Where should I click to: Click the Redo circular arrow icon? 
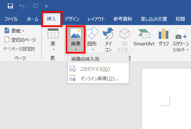(x=35, y=6)
